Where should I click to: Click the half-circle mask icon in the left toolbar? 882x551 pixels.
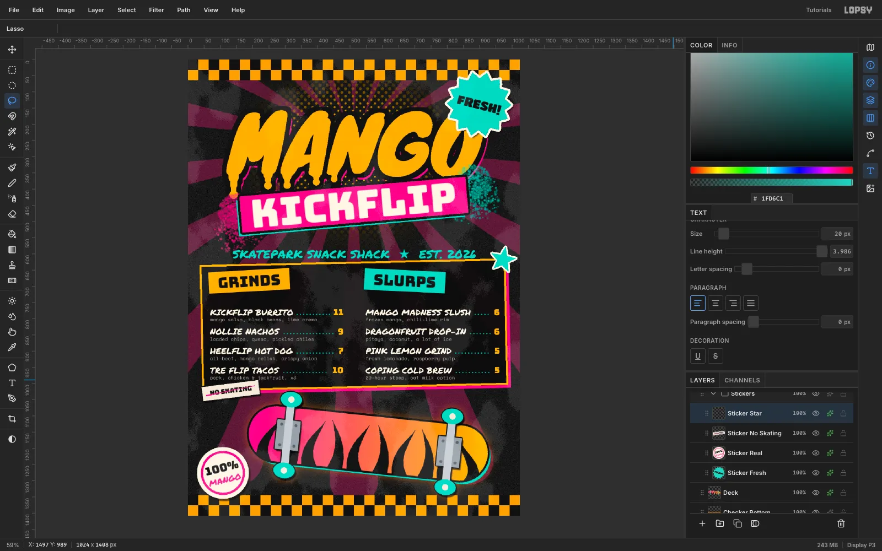coord(12,439)
